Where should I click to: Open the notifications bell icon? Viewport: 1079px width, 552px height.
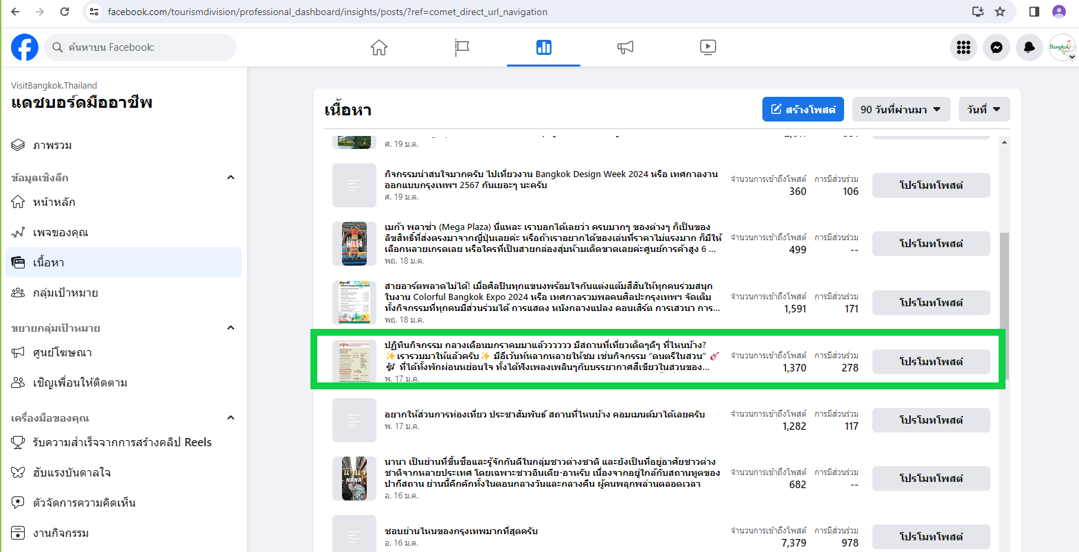pyautogui.click(x=1029, y=47)
